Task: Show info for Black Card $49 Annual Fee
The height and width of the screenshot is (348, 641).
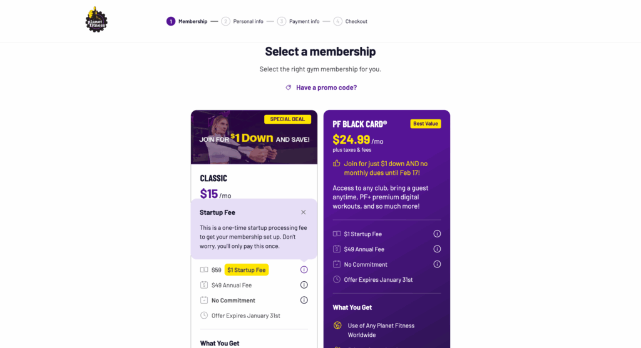Action: coord(437,249)
